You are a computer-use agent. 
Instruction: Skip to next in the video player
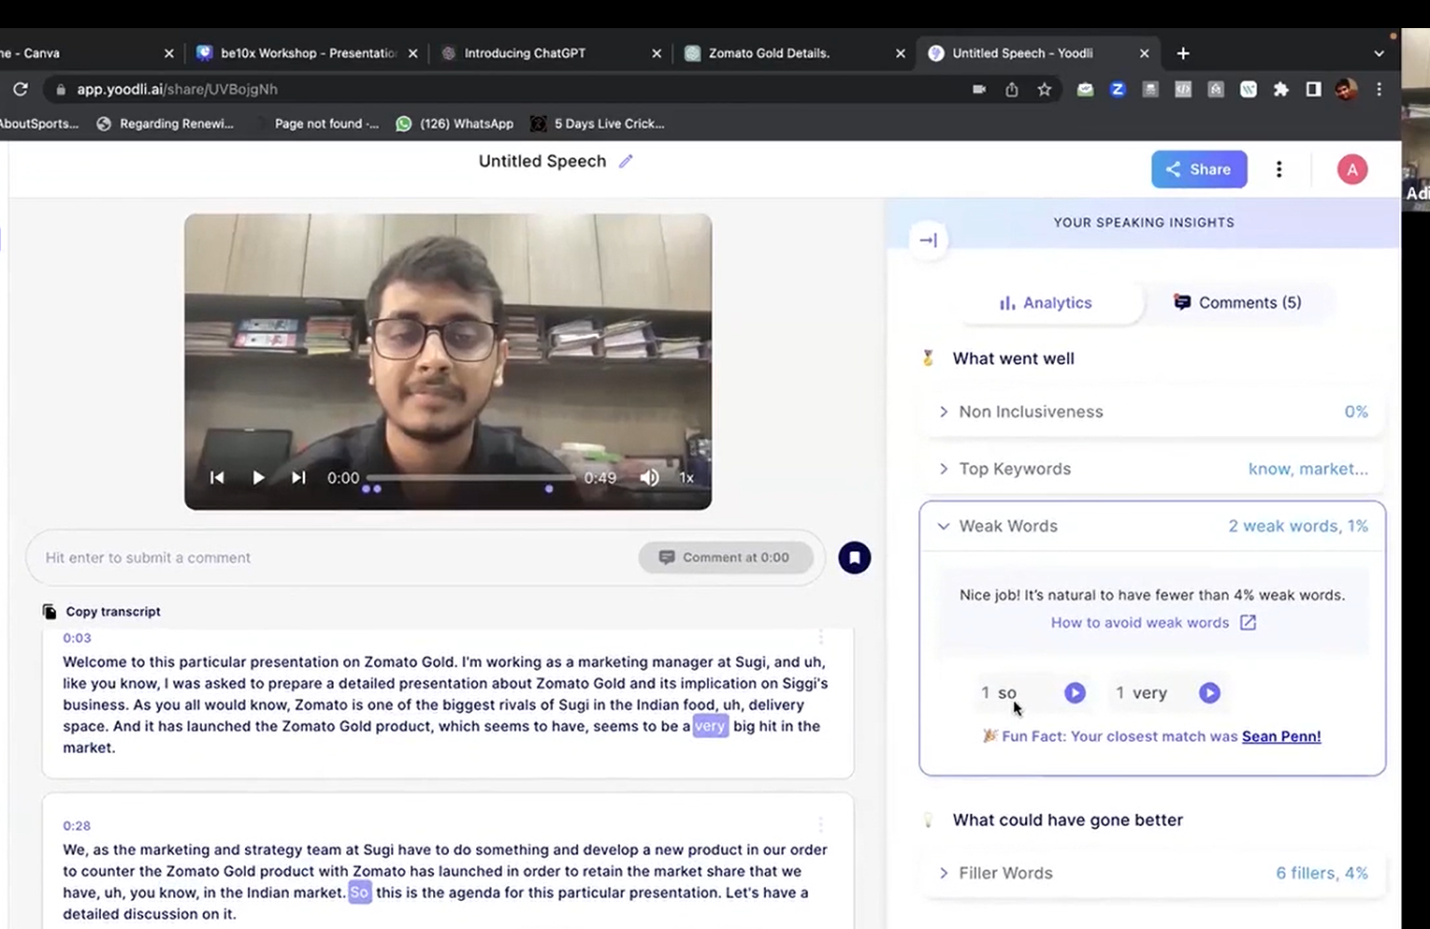tap(298, 477)
